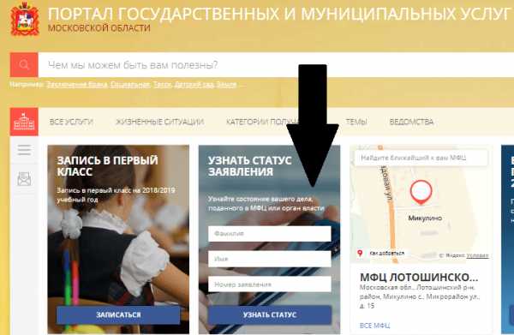Click the red government building icon

pos(24,122)
